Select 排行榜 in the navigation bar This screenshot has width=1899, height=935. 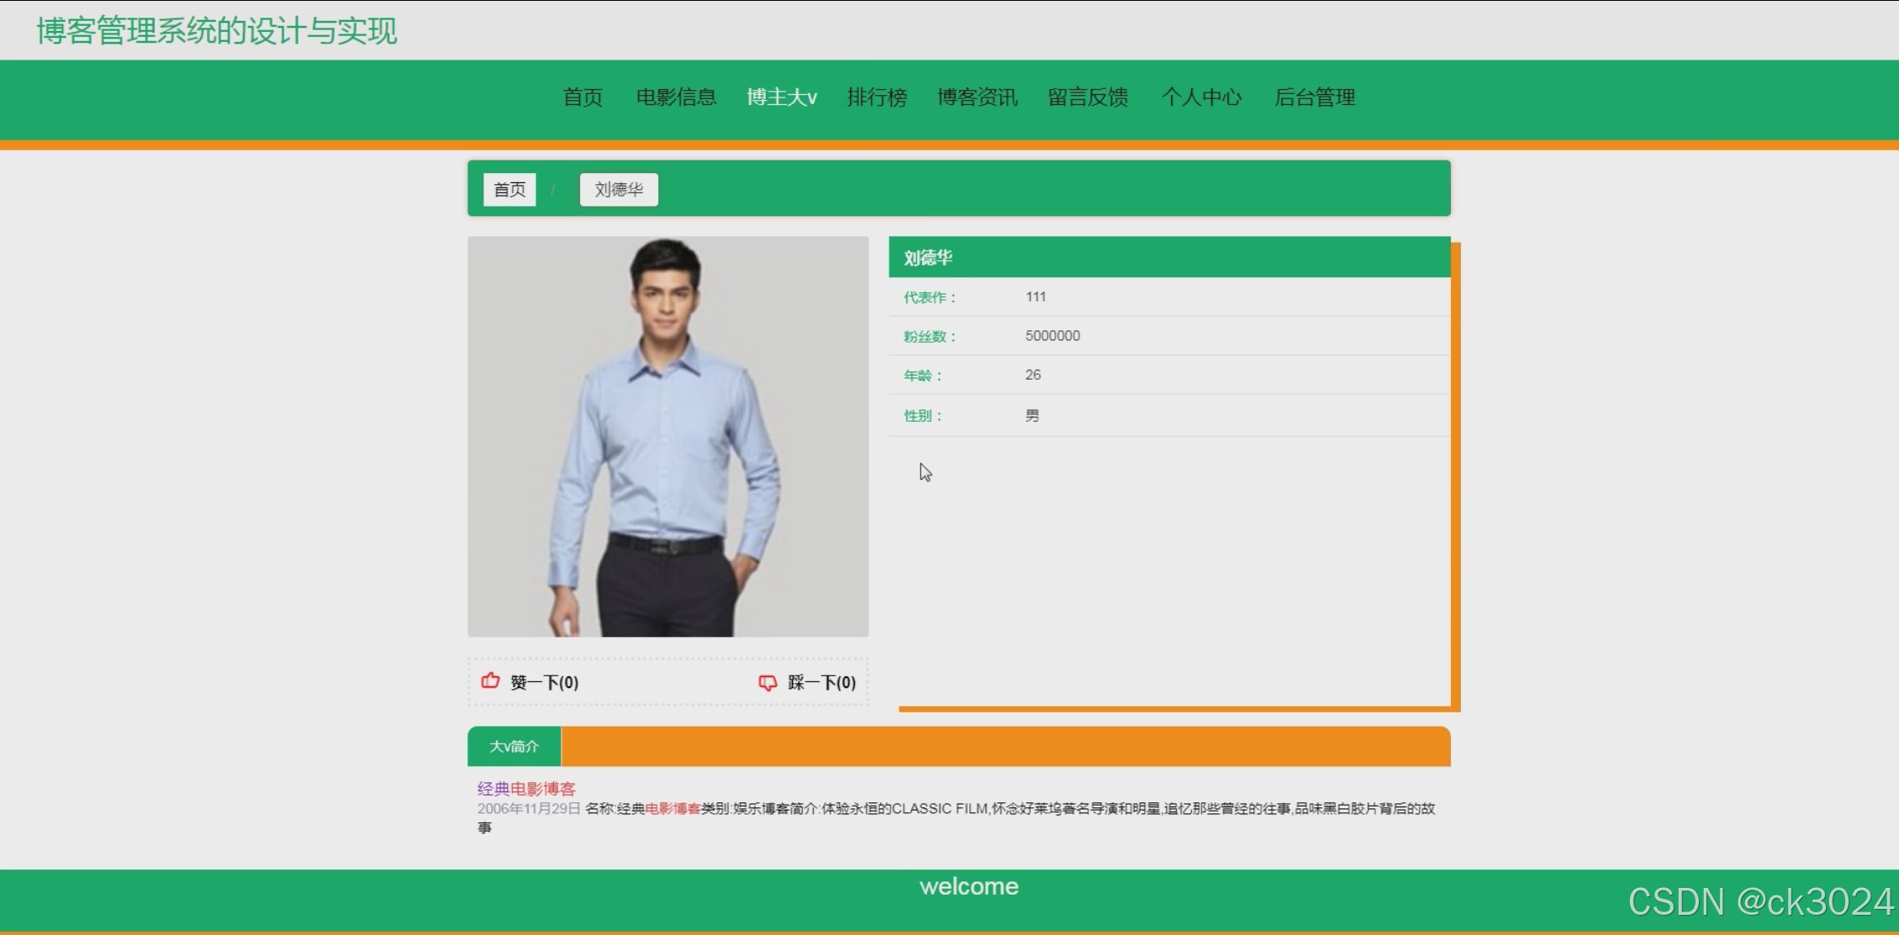pos(877,98)
